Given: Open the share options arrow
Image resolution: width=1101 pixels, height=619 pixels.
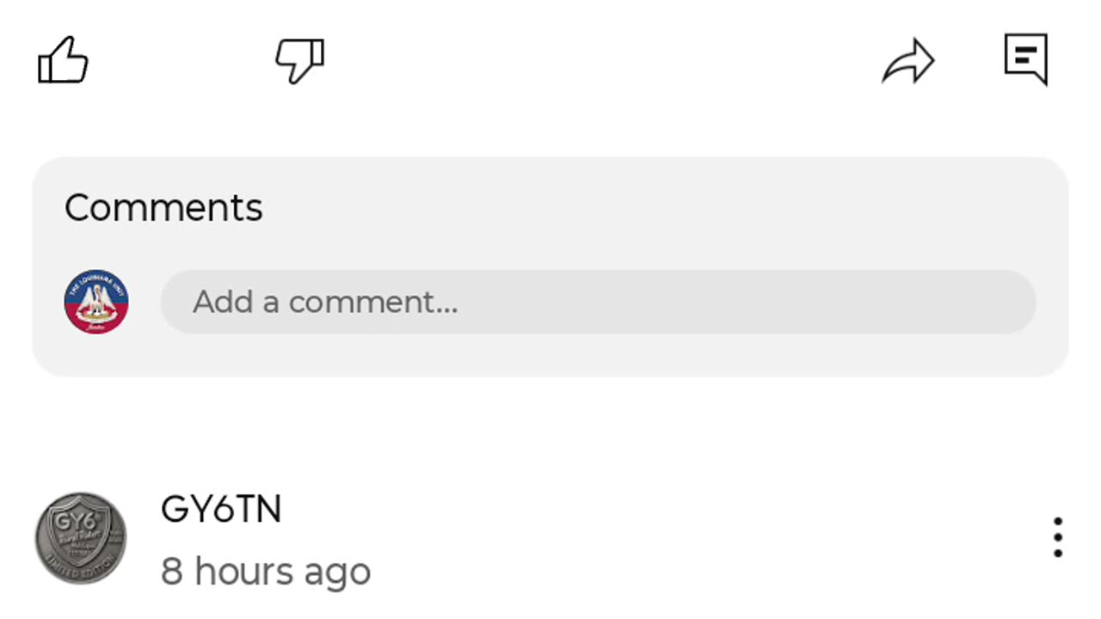Looking at the screenshot, I should [x=908, y=61].
